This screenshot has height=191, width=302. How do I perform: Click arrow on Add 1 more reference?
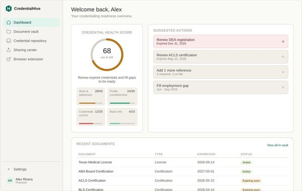point(282,72)
